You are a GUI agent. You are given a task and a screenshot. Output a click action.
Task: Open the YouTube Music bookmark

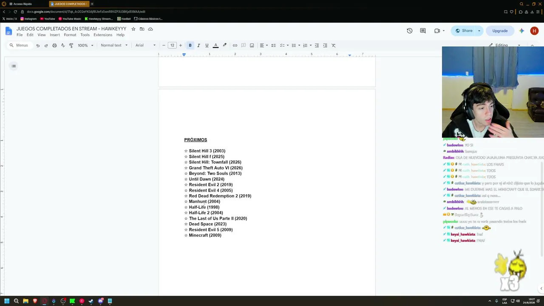70,19
